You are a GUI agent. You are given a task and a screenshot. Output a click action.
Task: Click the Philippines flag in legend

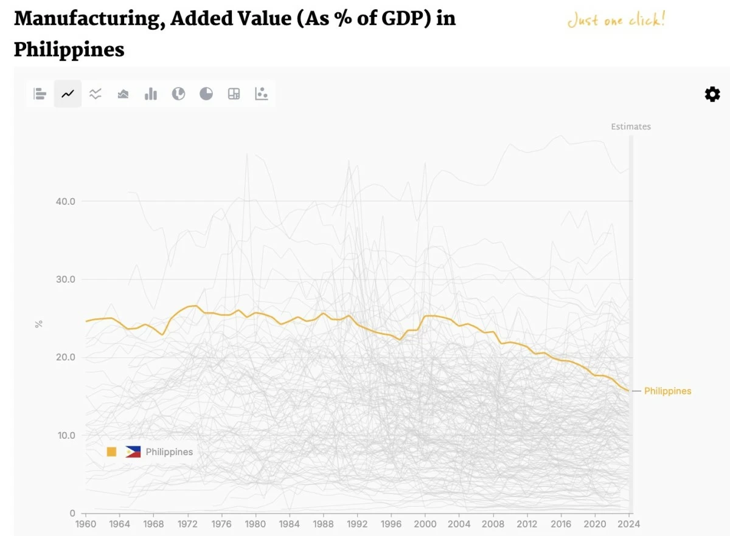(x=133, y=452)
